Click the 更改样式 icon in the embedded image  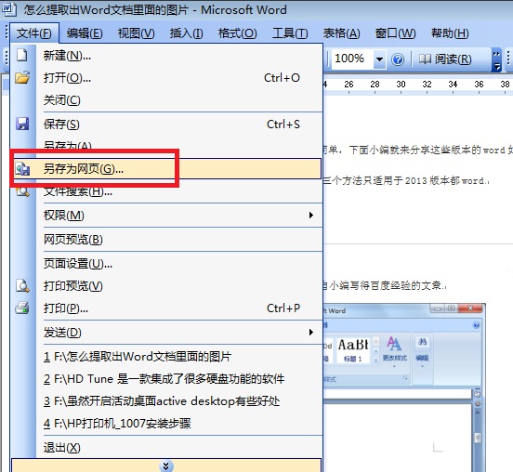pos(394,350)
